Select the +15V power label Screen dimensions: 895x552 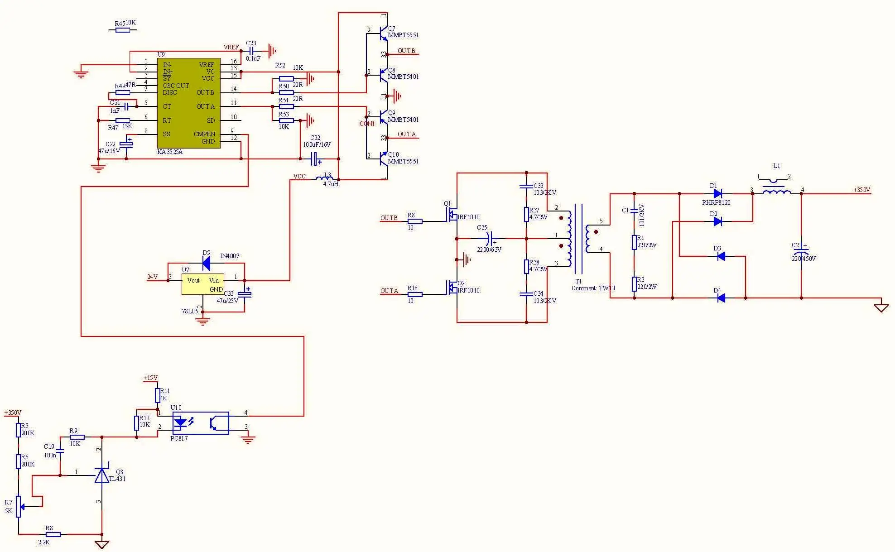point(150,378)
